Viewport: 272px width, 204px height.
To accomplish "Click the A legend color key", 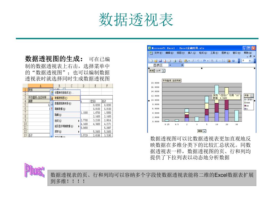I will (x=245, y=109).
